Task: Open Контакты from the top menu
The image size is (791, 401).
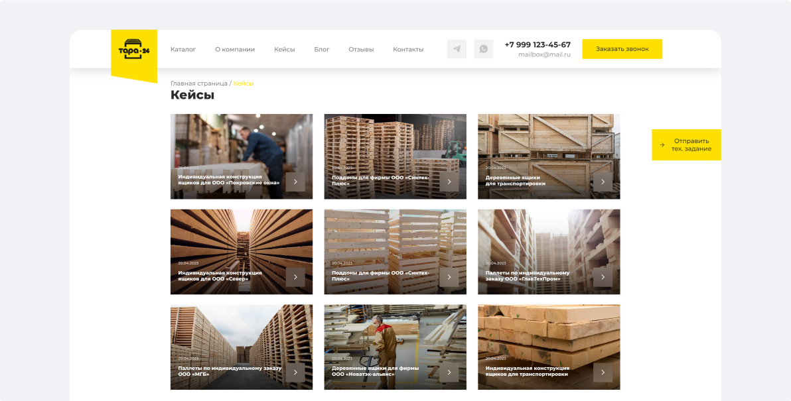Action: coord(408,49)
